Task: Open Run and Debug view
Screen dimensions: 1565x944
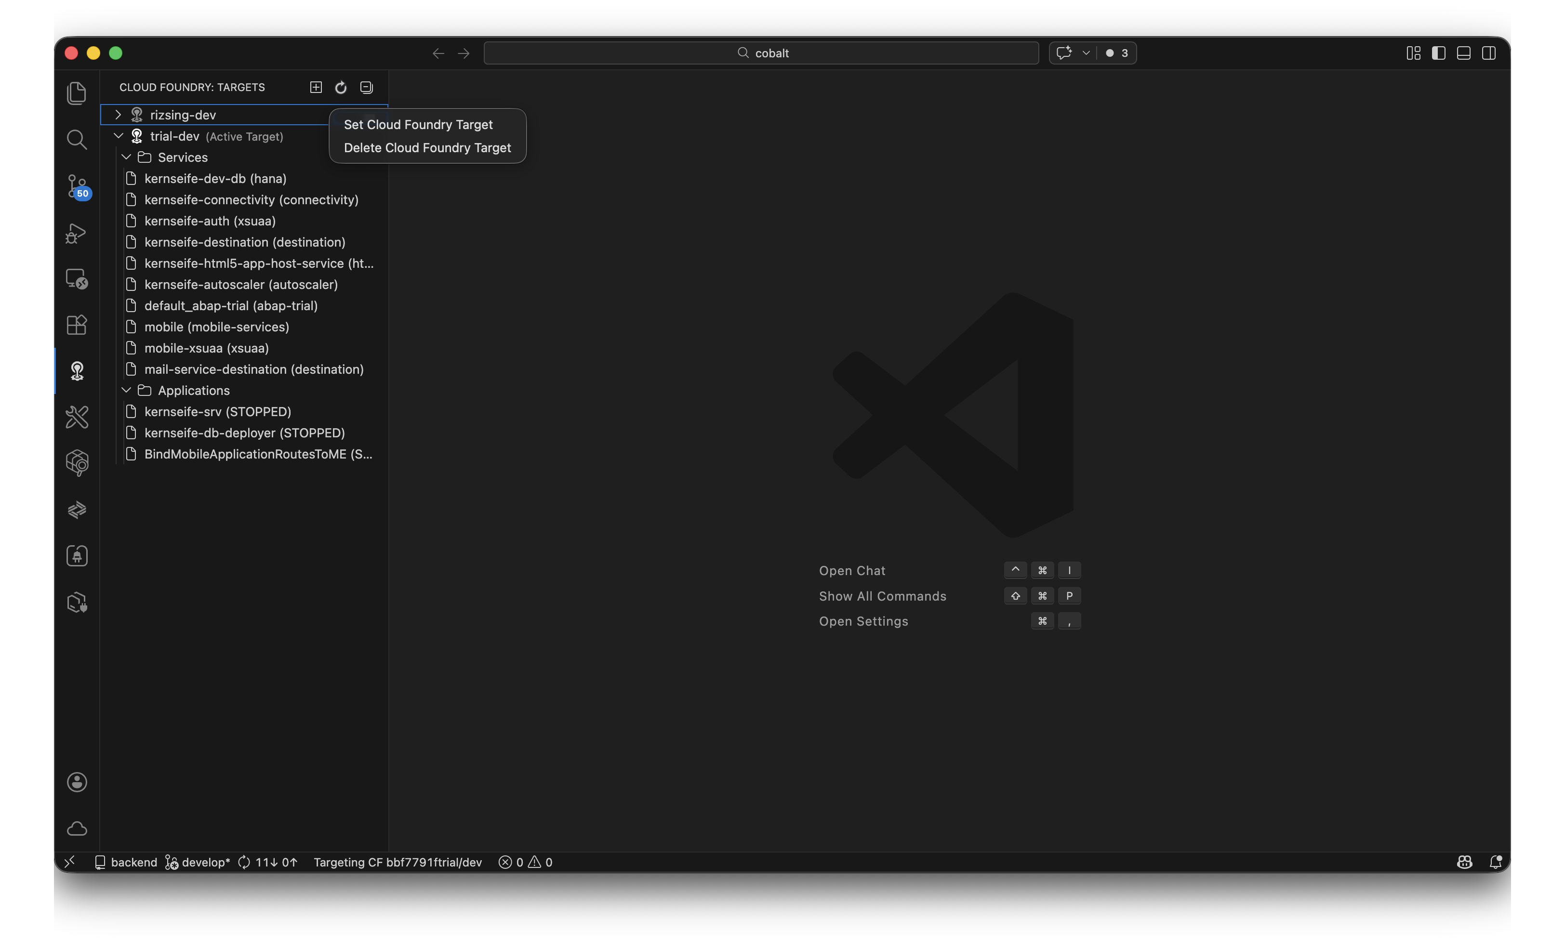Action: [77, 233]
